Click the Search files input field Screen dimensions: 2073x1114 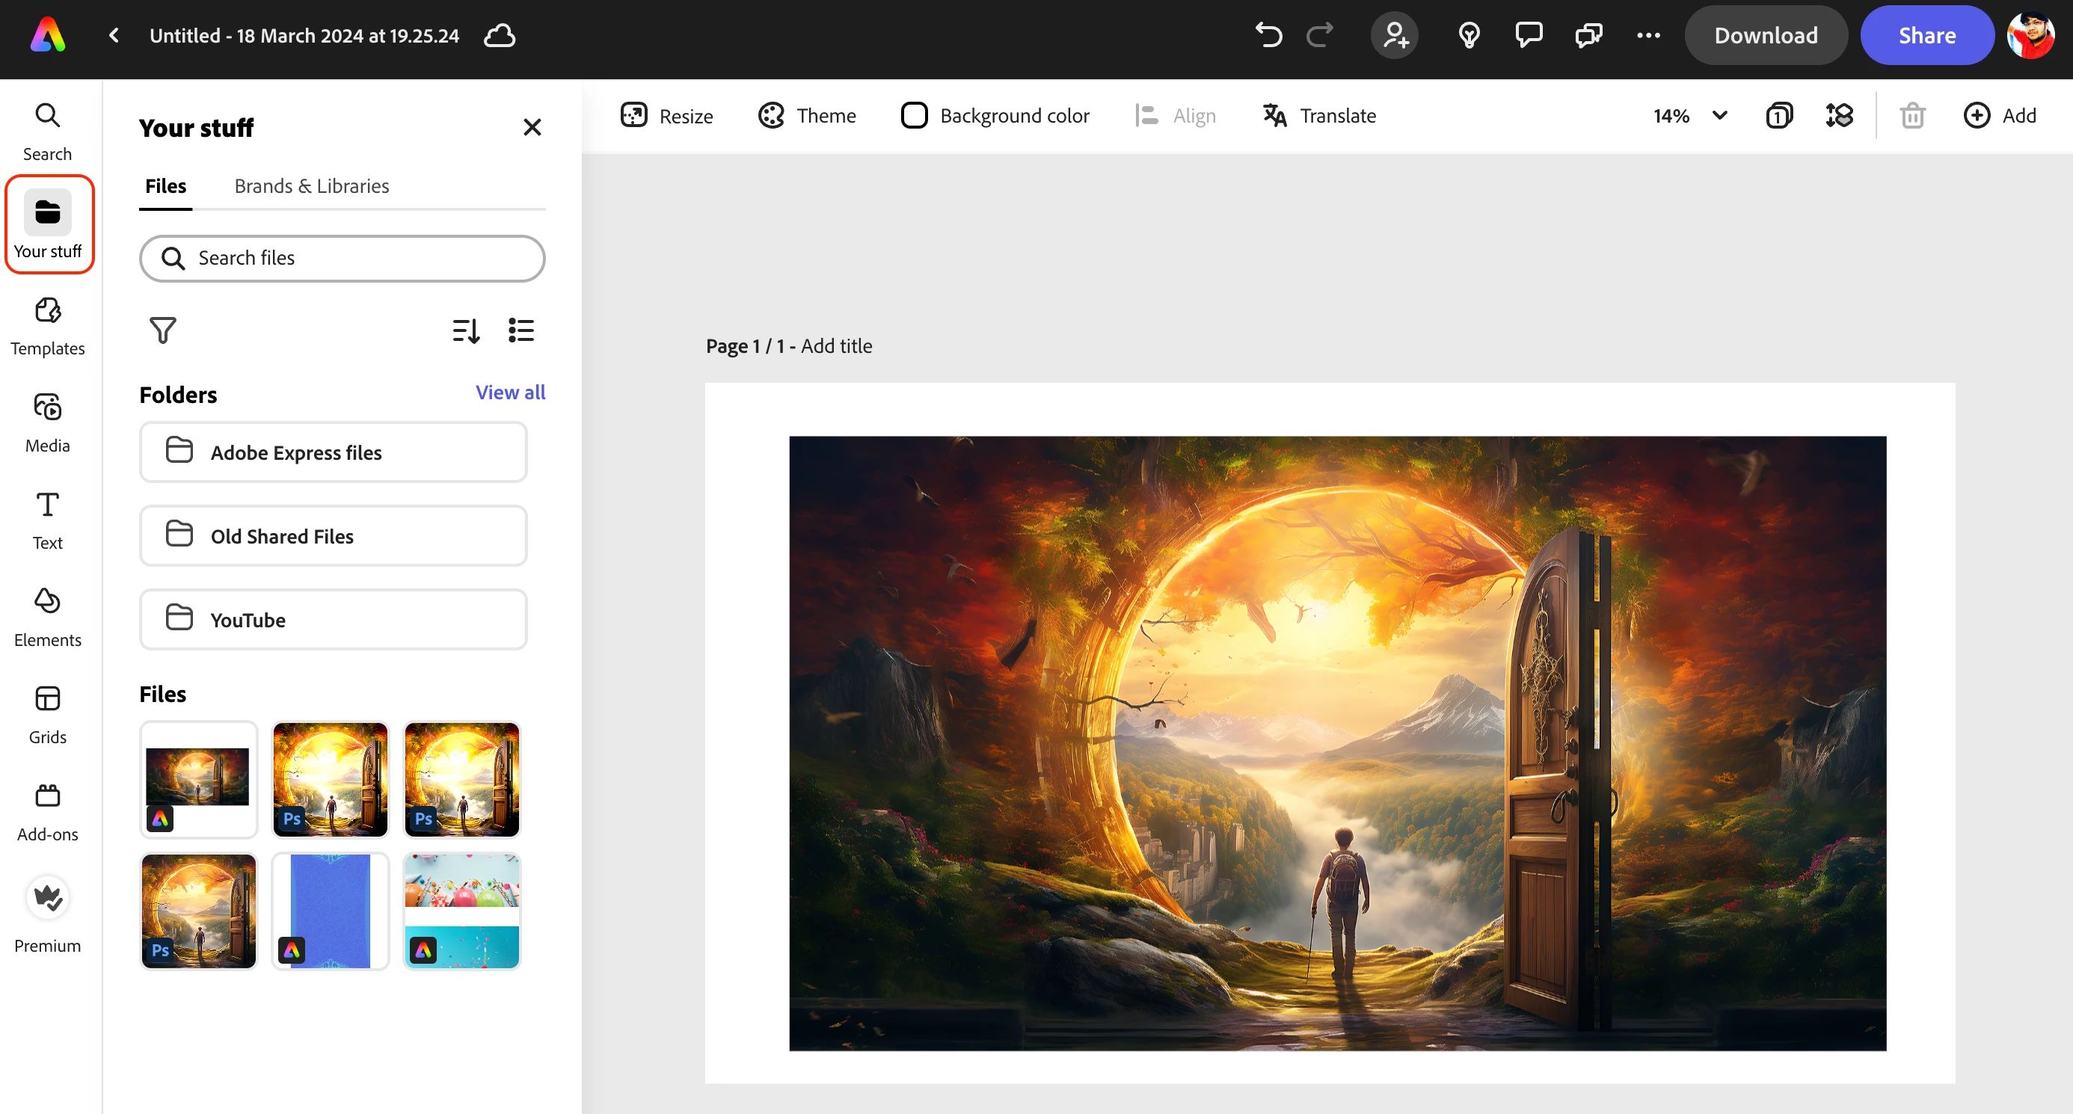342,258
